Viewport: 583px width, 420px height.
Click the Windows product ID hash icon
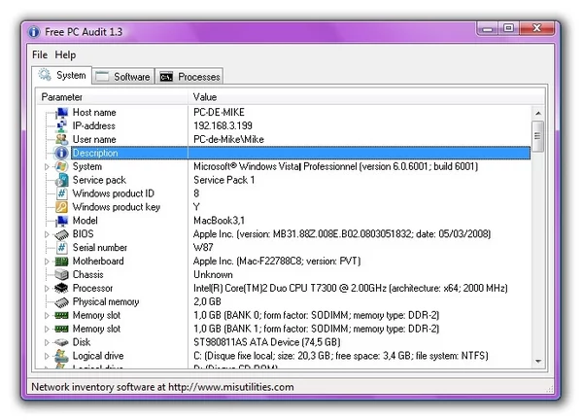click(x=62, y=193)
